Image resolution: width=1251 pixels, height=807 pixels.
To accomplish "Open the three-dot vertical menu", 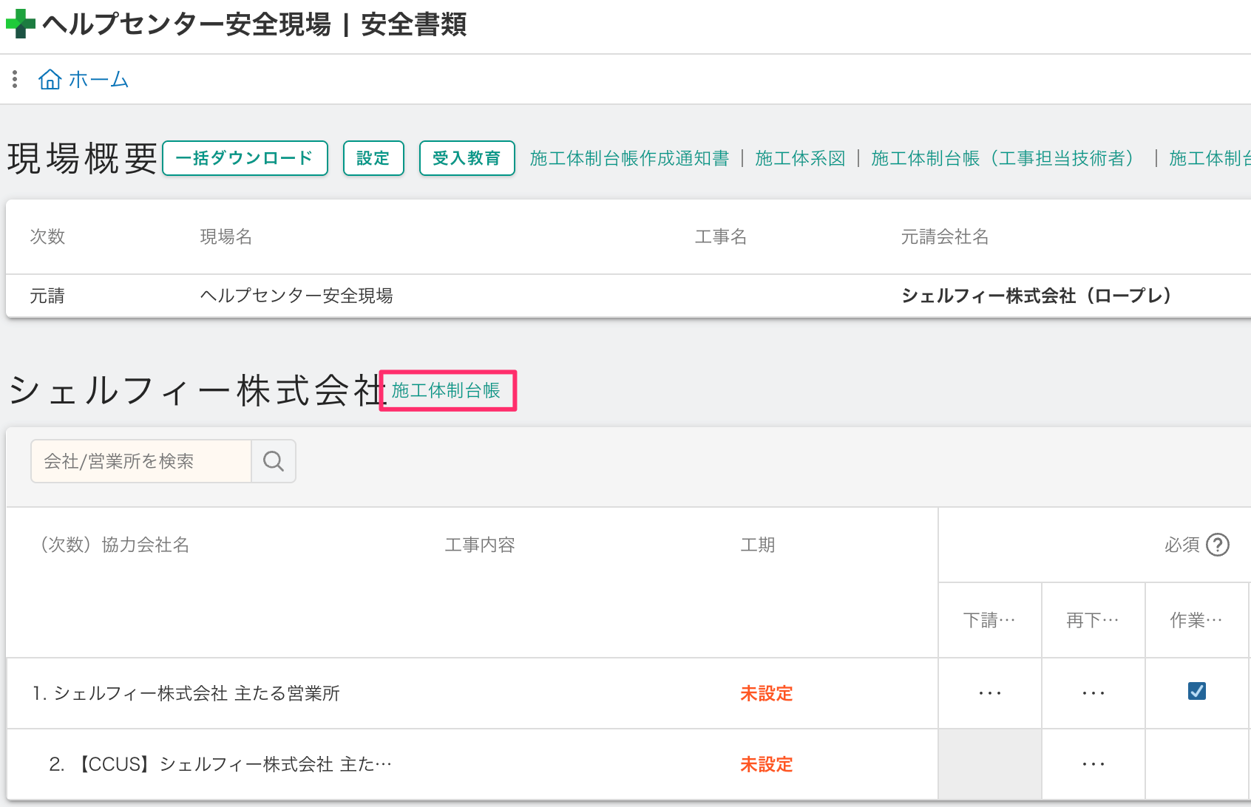I will point(15,79).
